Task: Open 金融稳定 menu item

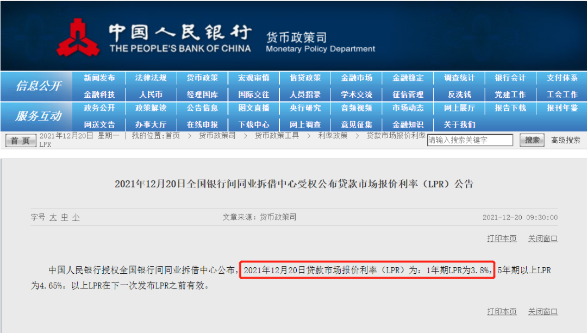Action: pyautogui.click(x=408, y=78)
